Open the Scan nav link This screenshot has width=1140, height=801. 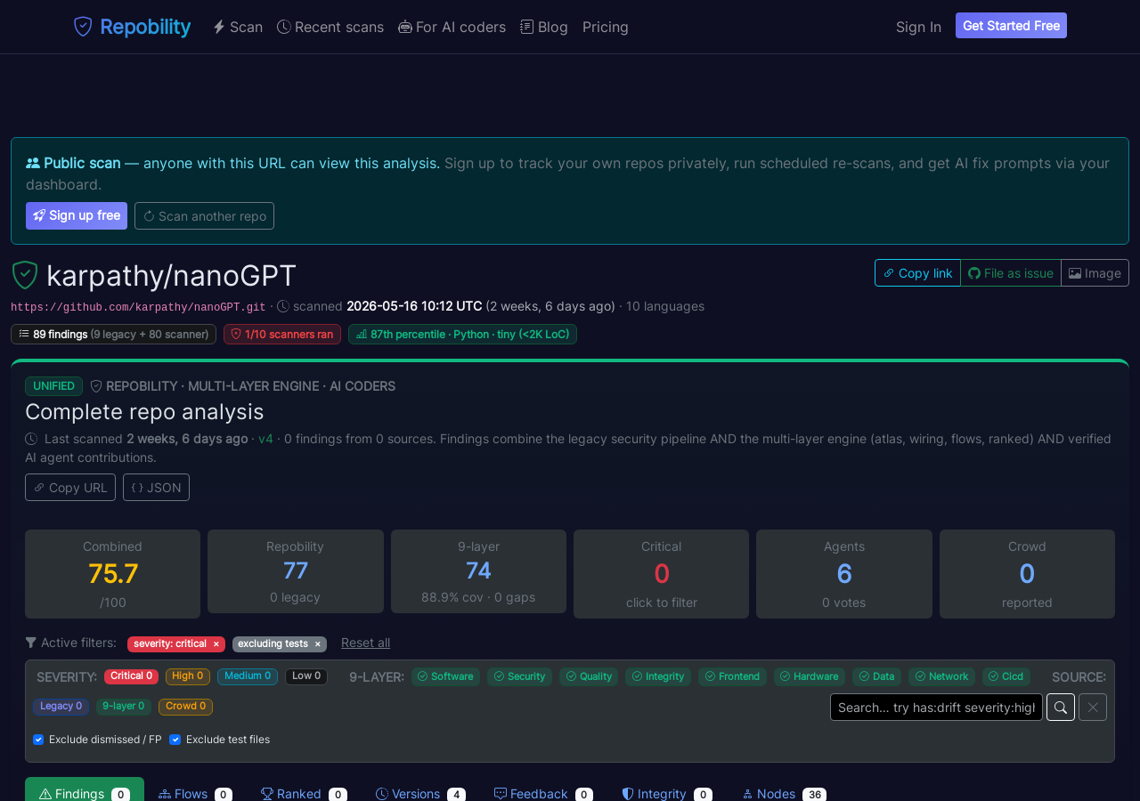(238, 27)
